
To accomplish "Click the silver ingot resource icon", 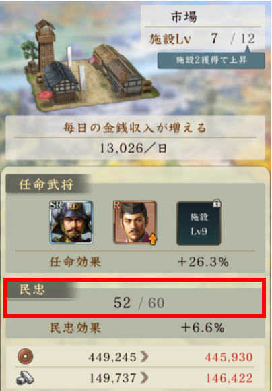I will [26, 377].
